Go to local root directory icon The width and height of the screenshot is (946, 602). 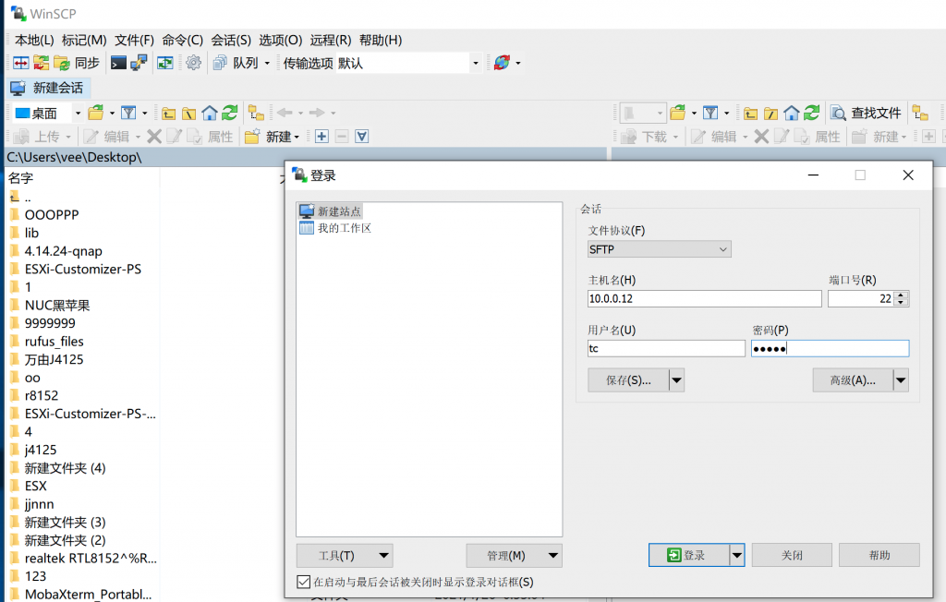pos(188,113)
